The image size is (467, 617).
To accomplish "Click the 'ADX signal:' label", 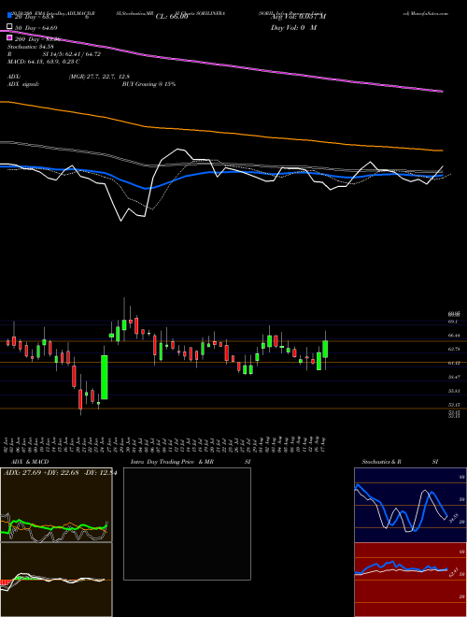I will [23, 84].
